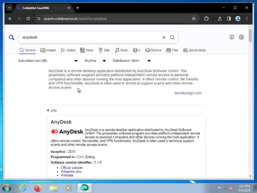Clear the anydesk search query
The height and width of the screenshot is (193, 257).
pos(164,37)
